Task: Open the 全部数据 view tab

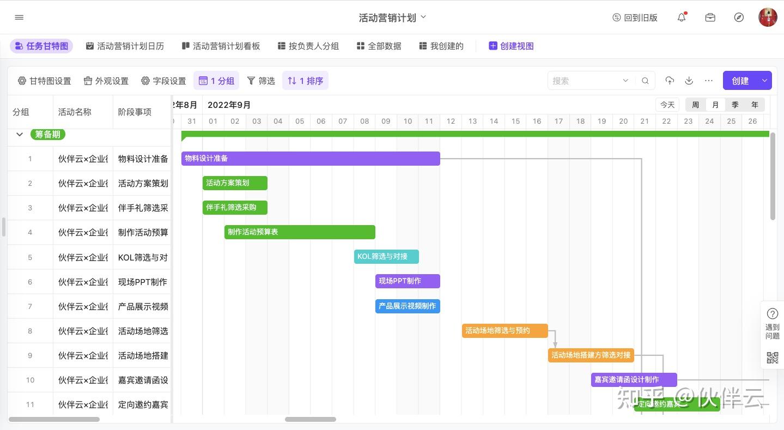Action: pos(379,46)
